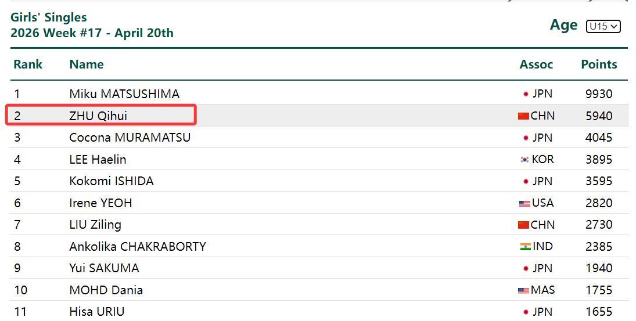The height and width of the screenshot is (321, 636).
Task: Click Japan flag in Cocona MURAMATSU row
Action: (526, 138)
